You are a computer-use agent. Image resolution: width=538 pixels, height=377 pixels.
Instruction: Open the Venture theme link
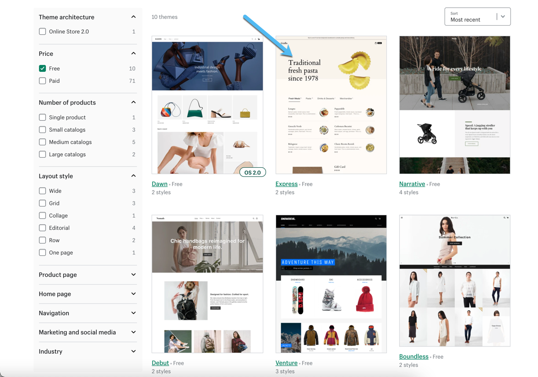pyautogui.click(x=286, y=363)
